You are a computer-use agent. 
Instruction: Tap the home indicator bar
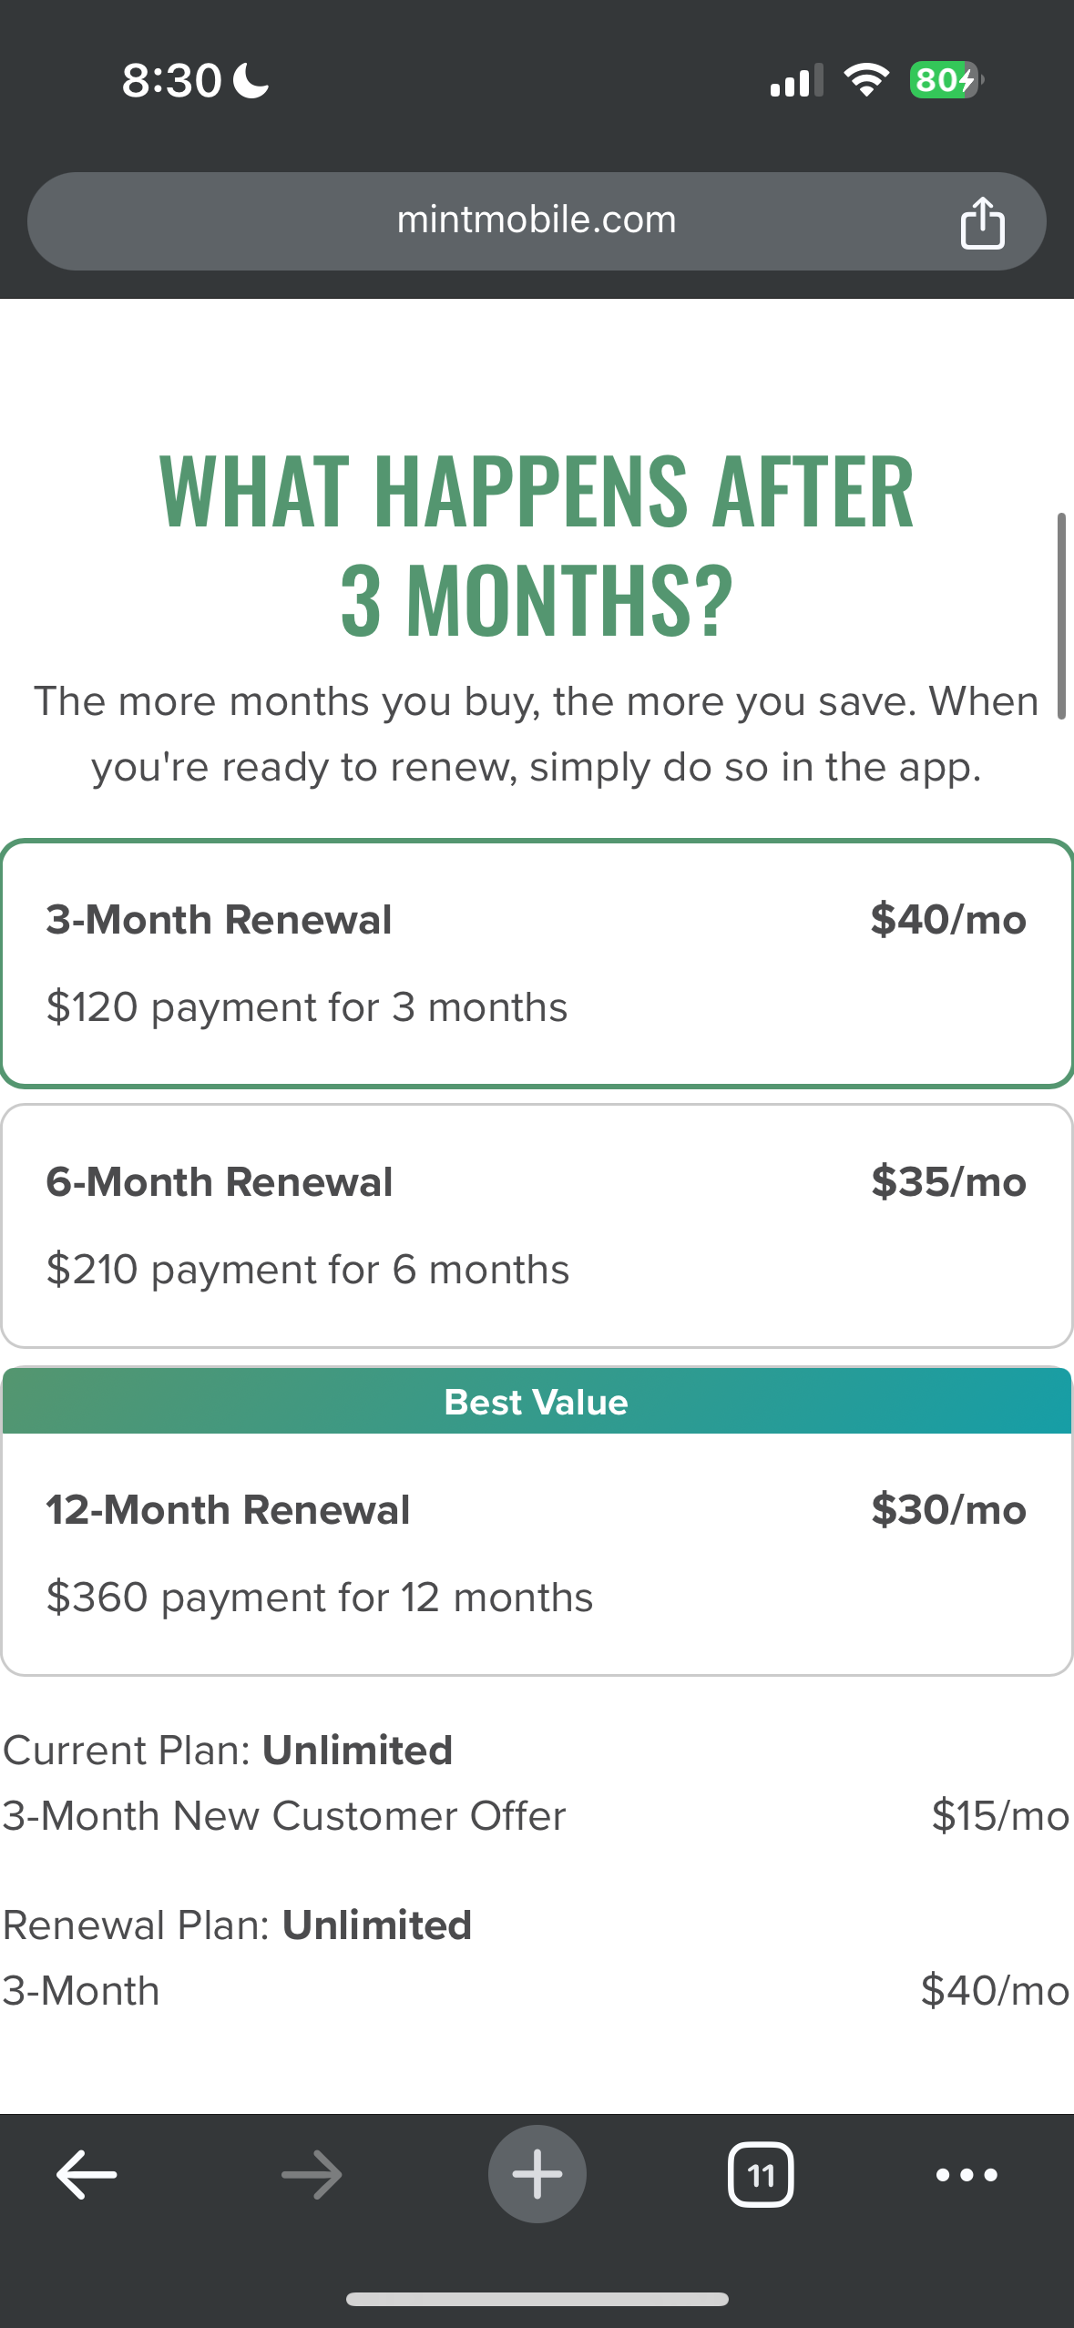[x=537, y=2299]
